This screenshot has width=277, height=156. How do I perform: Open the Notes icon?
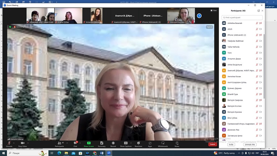(177, 143)
